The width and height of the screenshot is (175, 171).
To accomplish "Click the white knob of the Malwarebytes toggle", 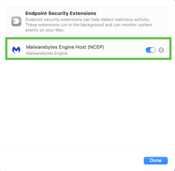I will (153, 50).
